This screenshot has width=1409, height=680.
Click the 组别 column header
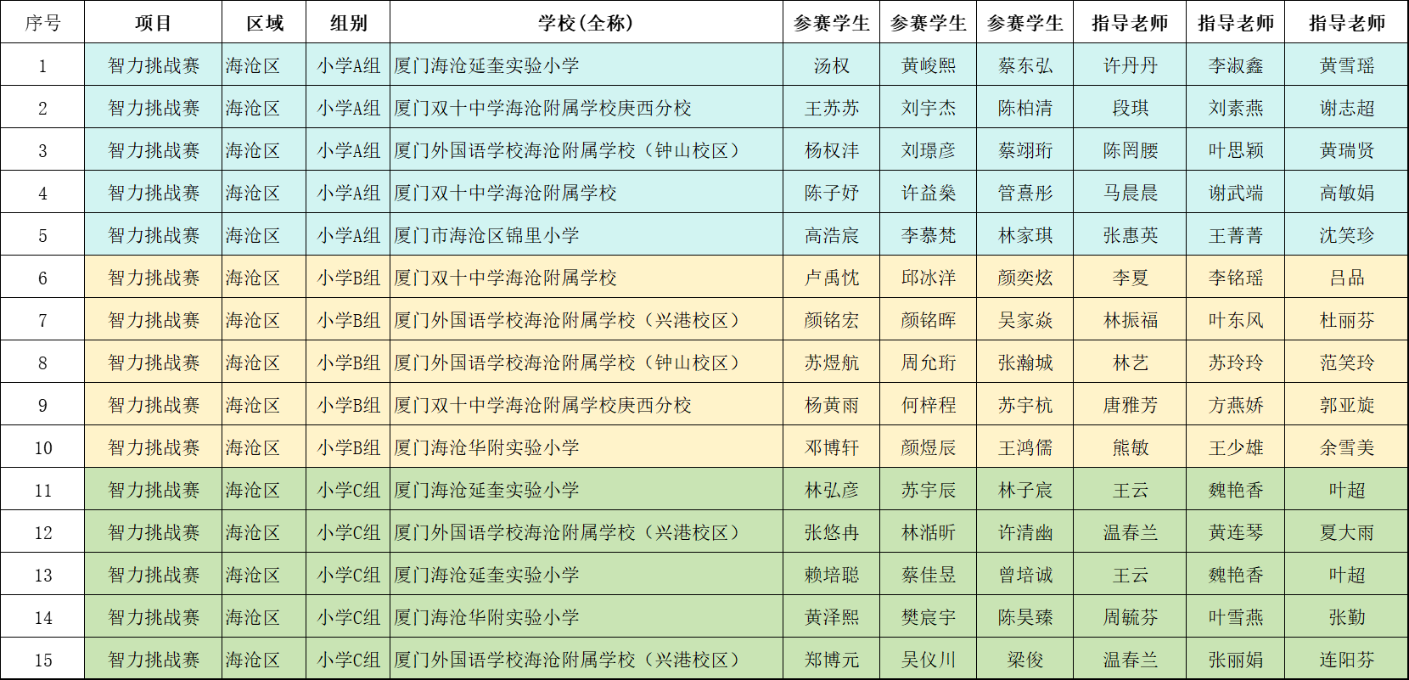(x=348, y=23)
